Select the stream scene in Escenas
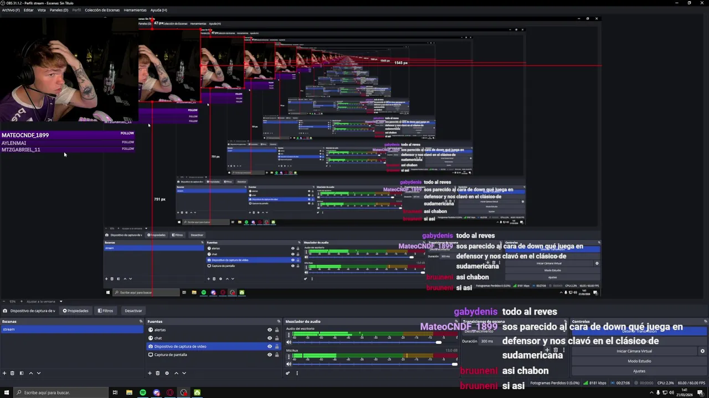The image size is (709, 398). click(x=71, y=329)
